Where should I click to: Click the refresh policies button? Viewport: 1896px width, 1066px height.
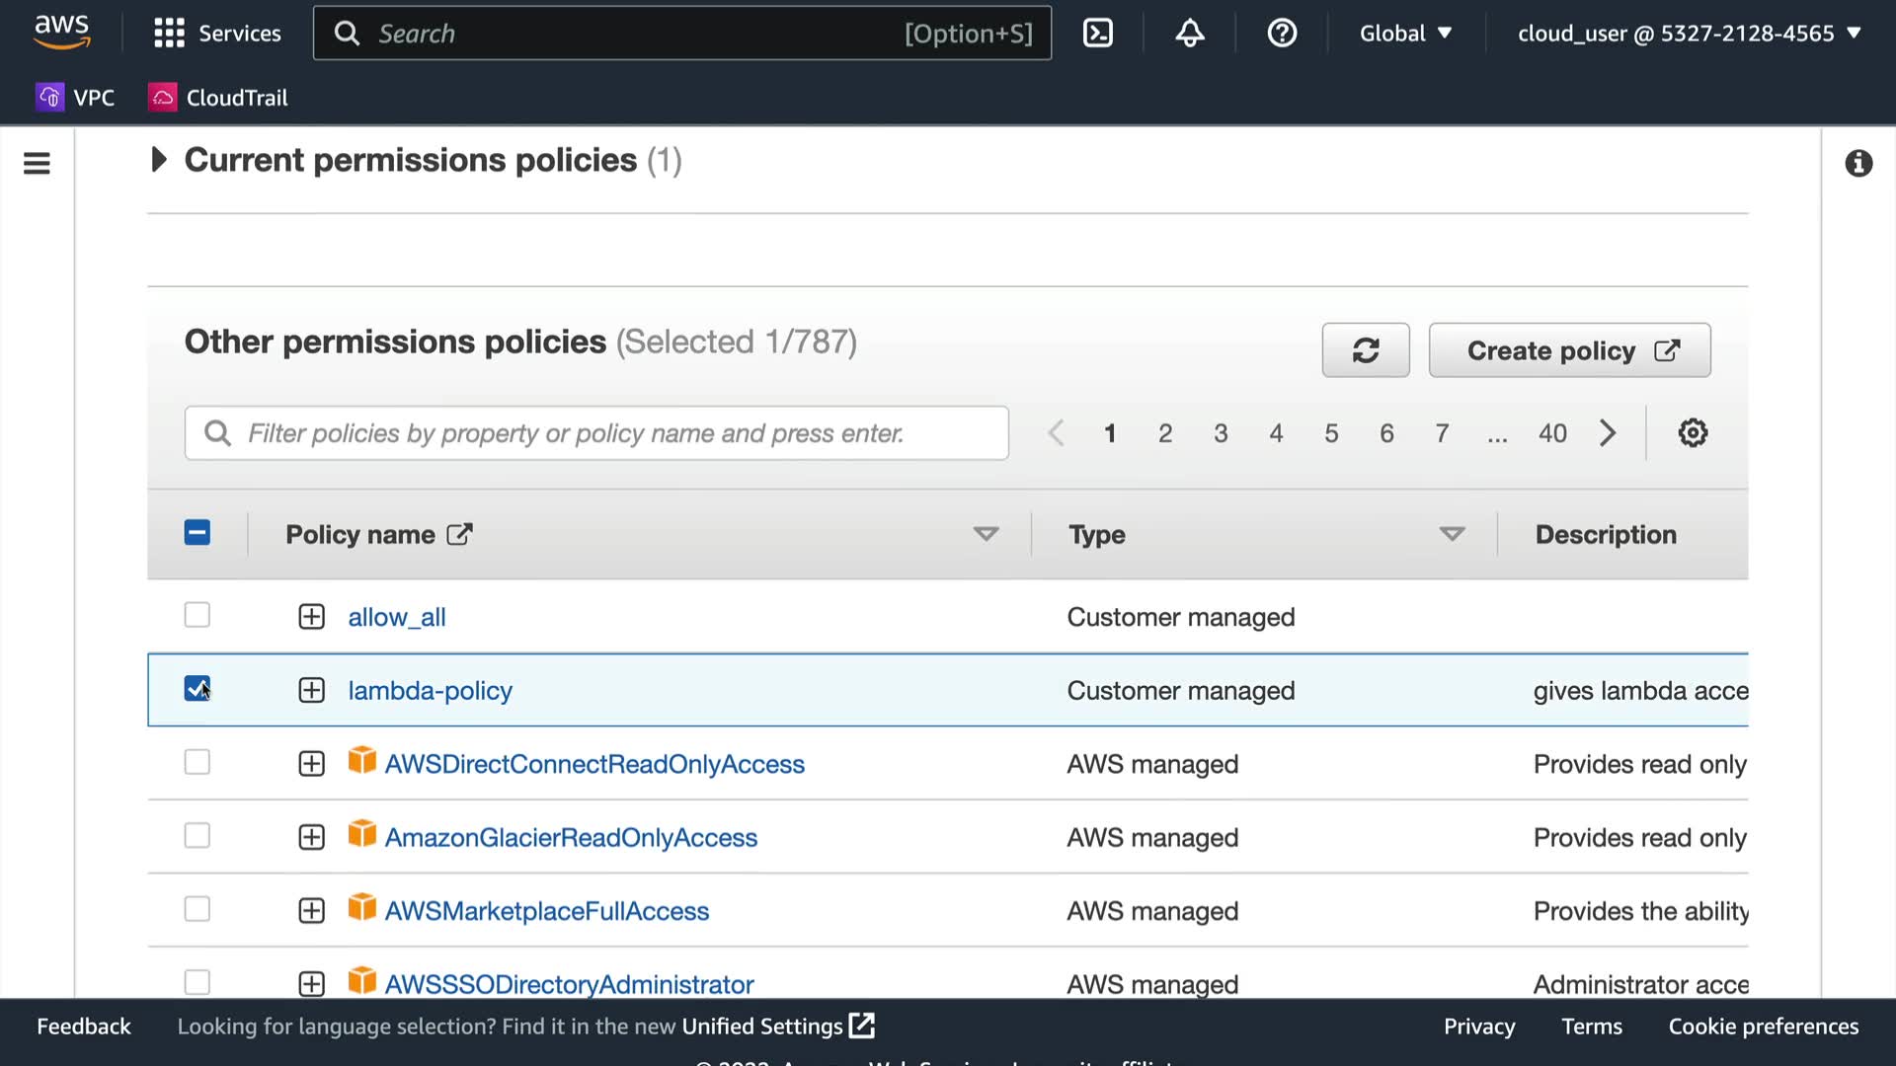1365,350
